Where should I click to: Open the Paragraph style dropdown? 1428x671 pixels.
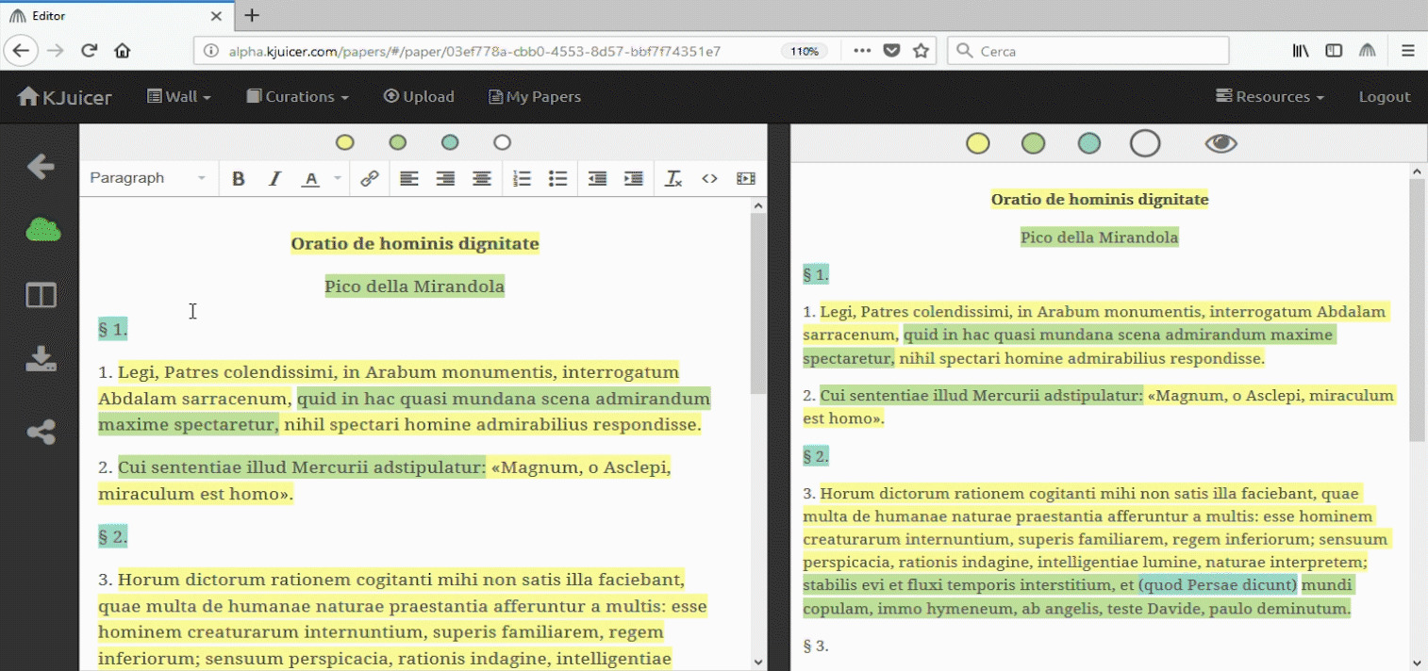[x=148, y=178]
